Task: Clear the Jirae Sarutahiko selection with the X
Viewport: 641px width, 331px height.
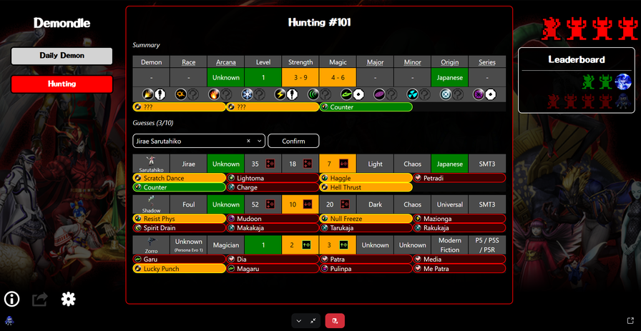Action: (248, 141)
